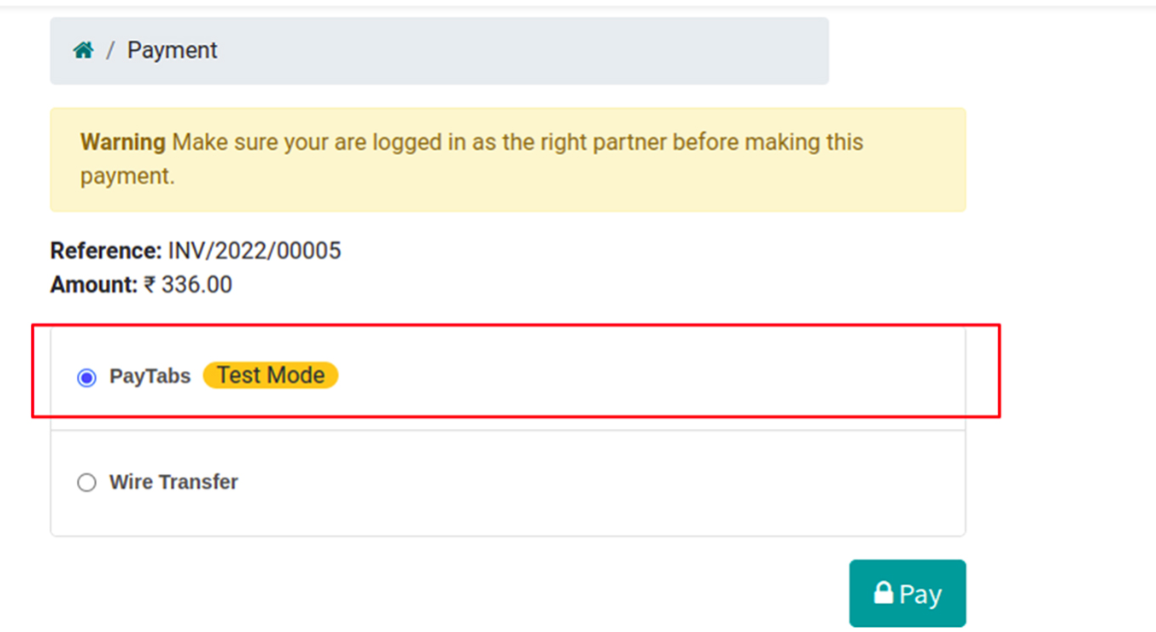
Task: Click empty space in the breadcrumb bar
Action: tap(520, 50)
